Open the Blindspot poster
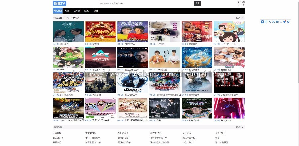 coord(197,82)
